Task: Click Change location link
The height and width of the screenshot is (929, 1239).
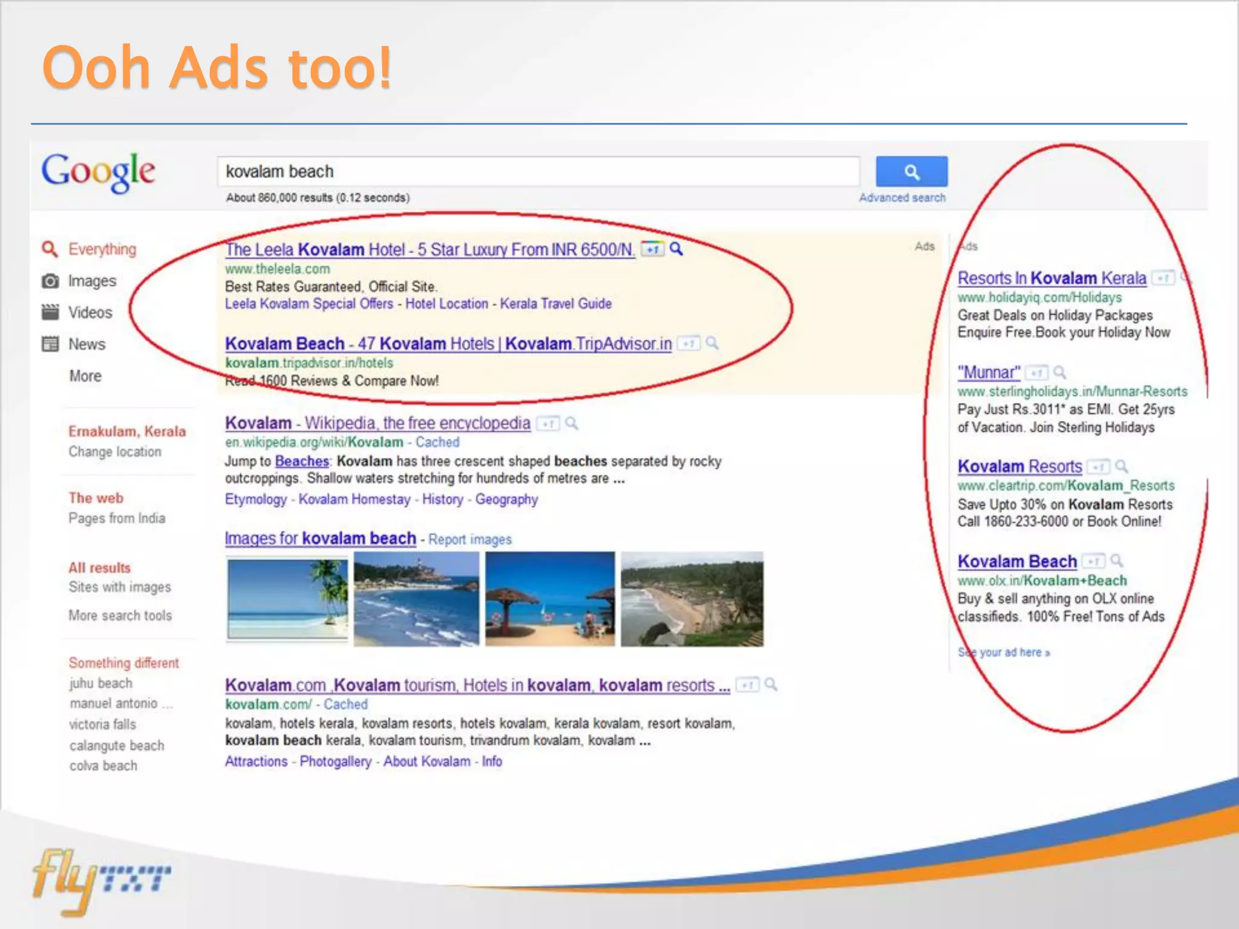Action: 115,452
